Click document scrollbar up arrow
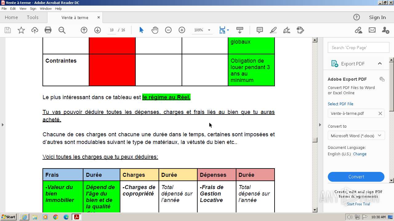Screen dimensions: 394x221 pos(315,40)
